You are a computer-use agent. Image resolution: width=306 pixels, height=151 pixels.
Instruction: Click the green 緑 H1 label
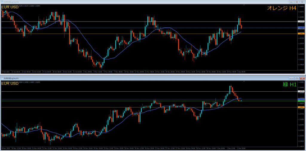(x=290, y=84)
